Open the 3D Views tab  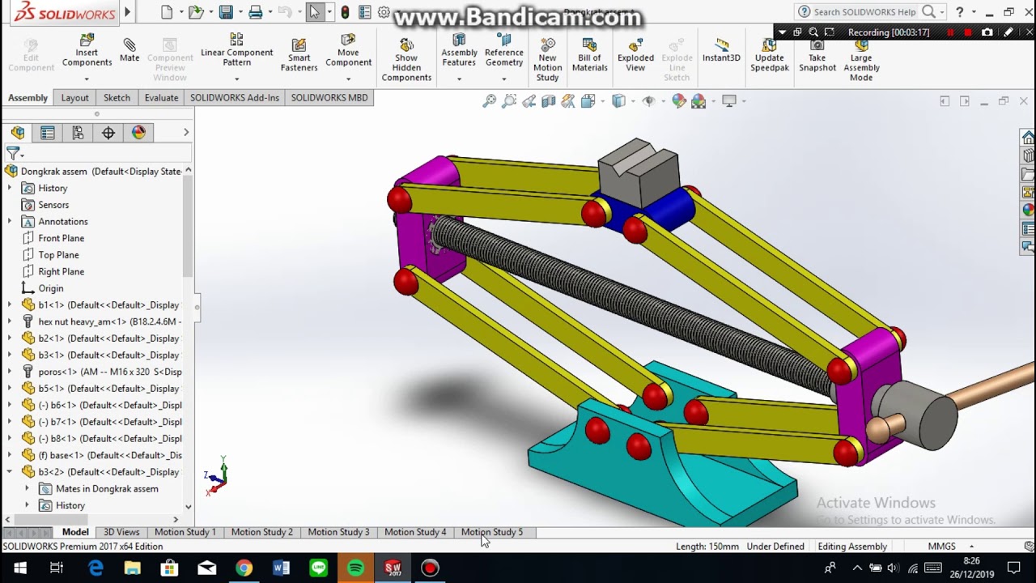(x=121, y=532)
